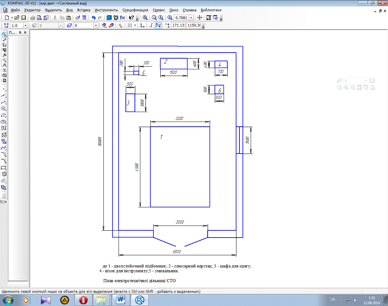
Task: Open the Библиотеки menu
Action: tap(211, 10)
